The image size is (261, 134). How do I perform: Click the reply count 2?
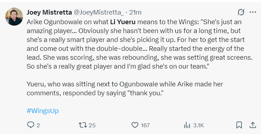click(x=38, y=125)
